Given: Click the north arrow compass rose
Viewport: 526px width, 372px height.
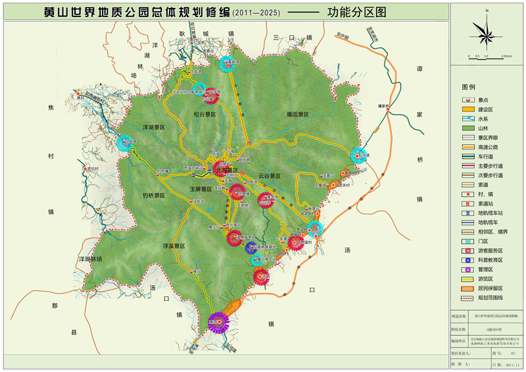Looking at the screenshot, I should (x=485, y=31).
